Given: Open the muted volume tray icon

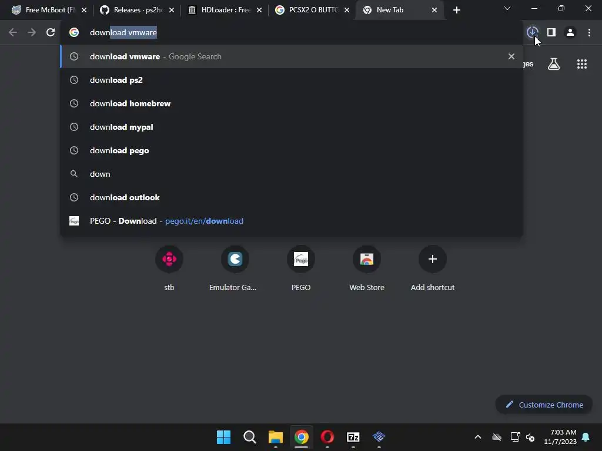Looking at the screenshot, I should point(531,437).
